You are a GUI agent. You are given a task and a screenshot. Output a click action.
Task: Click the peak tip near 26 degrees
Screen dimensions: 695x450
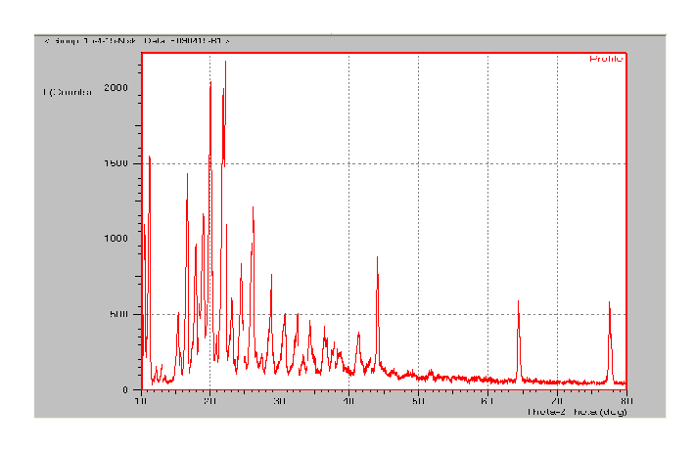coord(253,207)
